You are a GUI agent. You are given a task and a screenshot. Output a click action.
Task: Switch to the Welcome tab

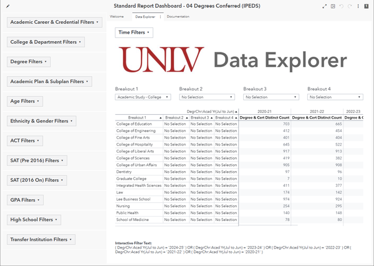coord(117,16)
